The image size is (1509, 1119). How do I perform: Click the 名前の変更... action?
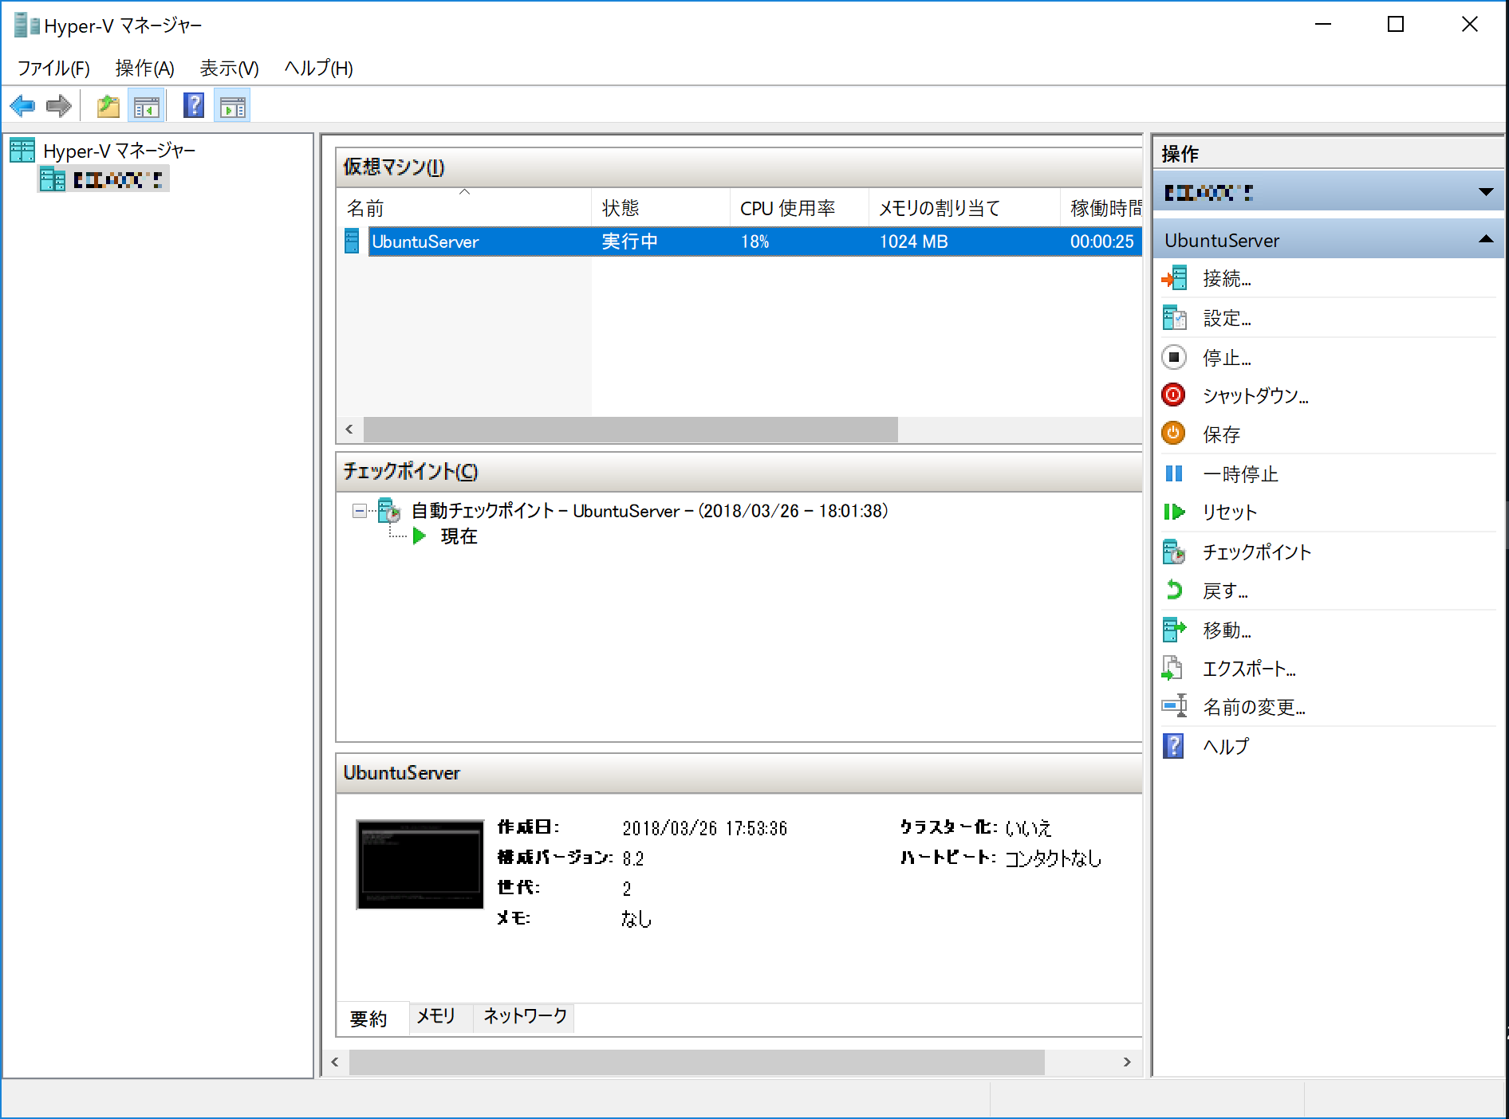[x=1254, y=707]
